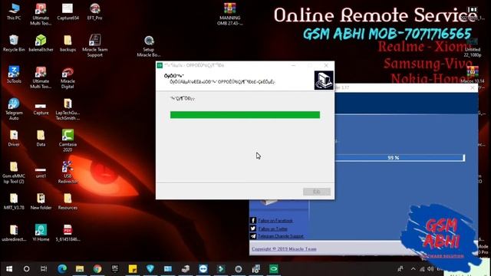
Task: Open the MANNING OMB archive icon
Action: click(x=230, y=14)
